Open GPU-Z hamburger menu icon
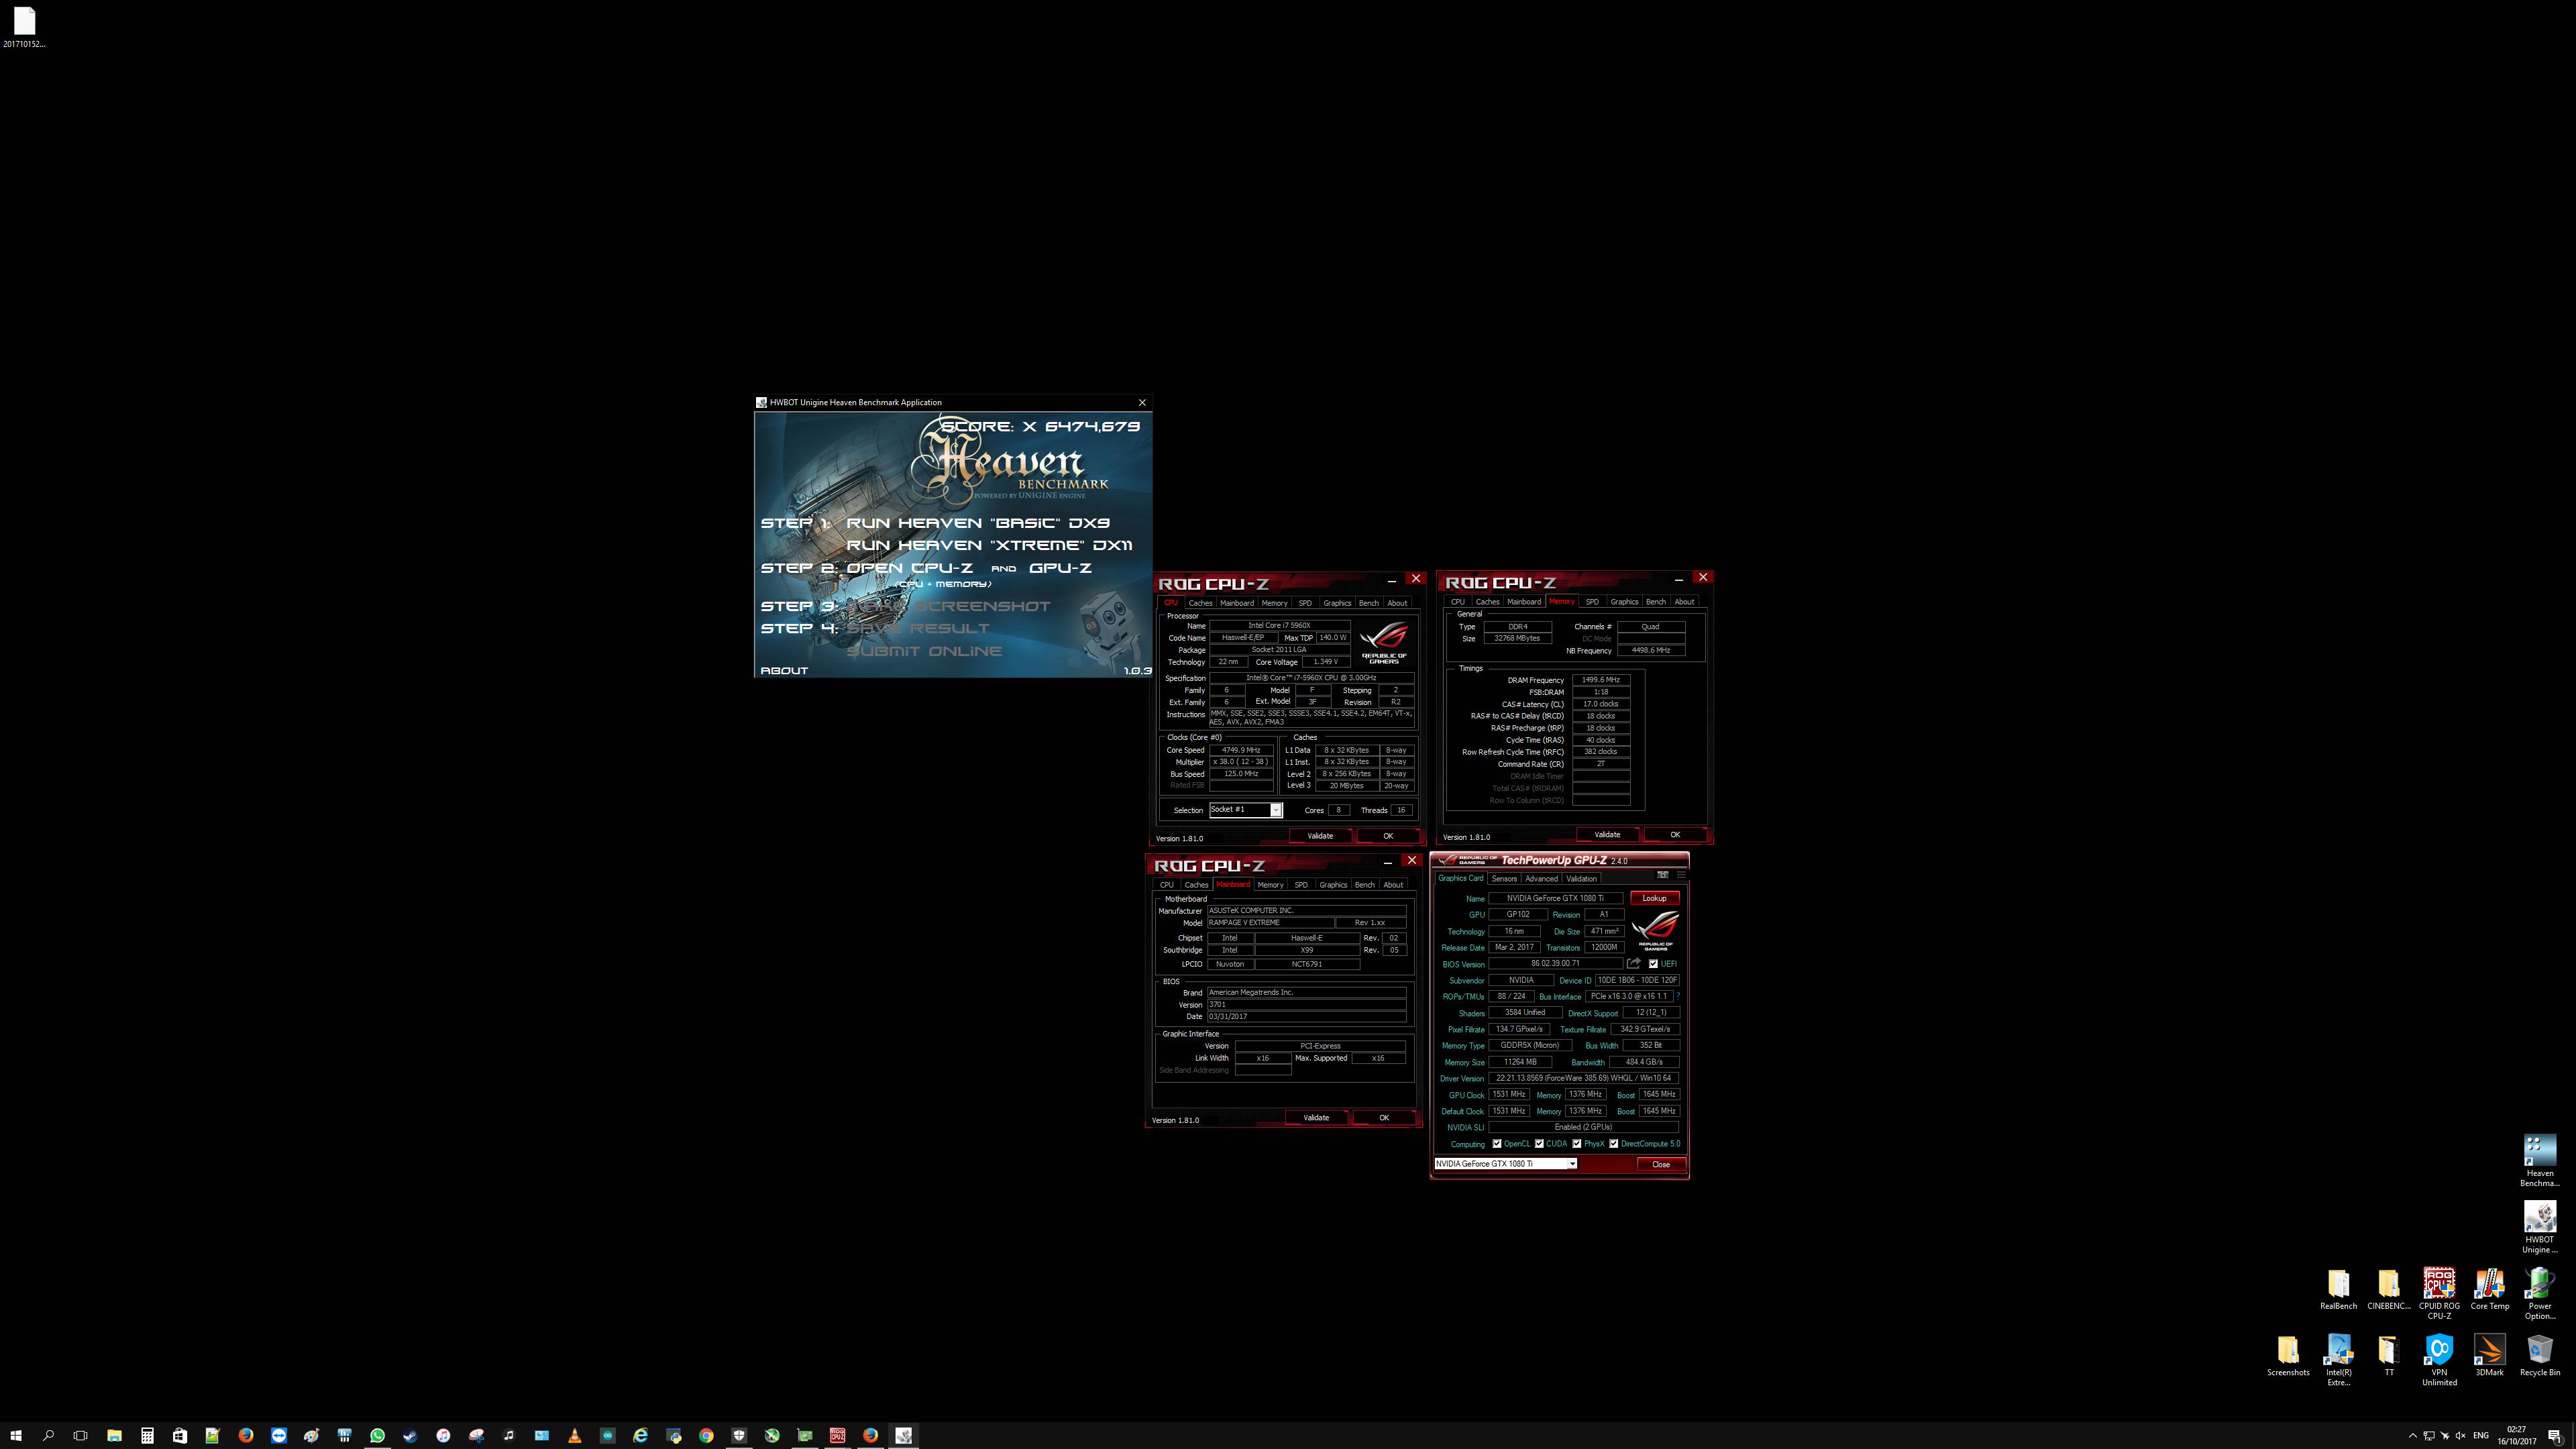 tap(1680, 875)
